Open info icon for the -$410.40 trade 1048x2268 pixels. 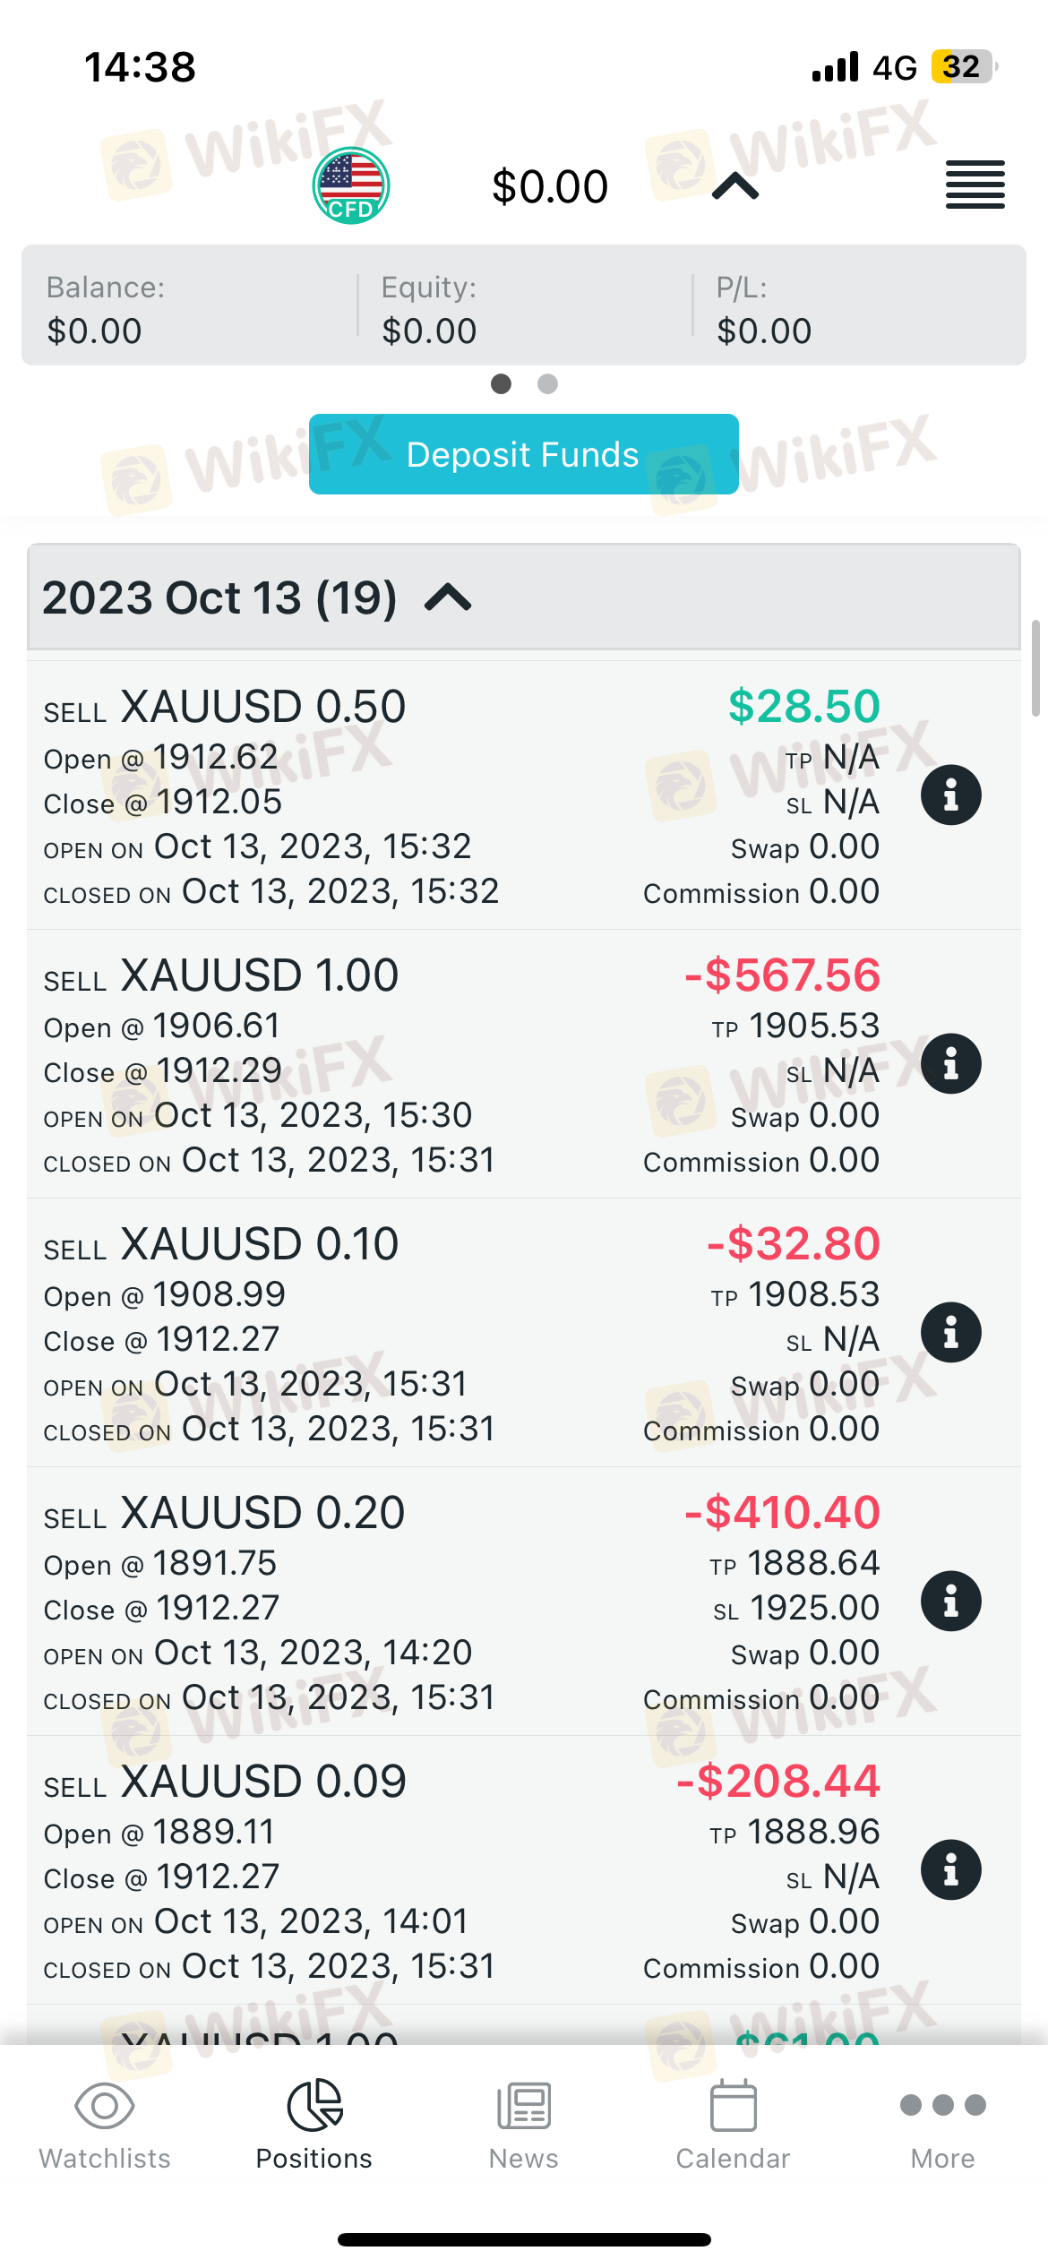click(x=950, y=1602)
